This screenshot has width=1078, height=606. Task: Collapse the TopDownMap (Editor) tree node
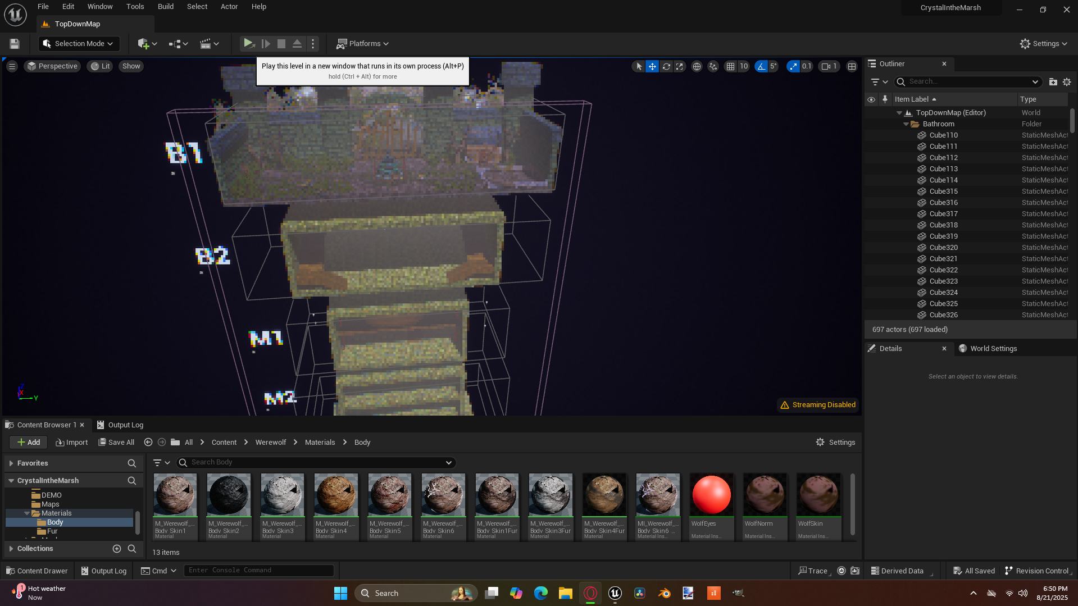point(899,113)
